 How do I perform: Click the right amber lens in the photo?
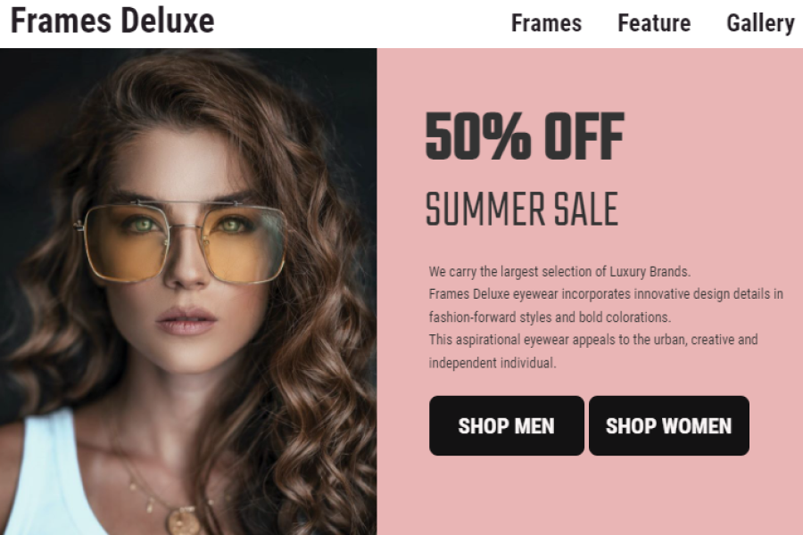244,244
